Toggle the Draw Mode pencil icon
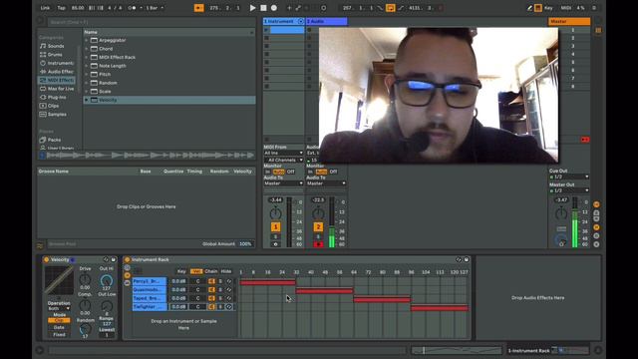The image size is (638, 359). (529, 8)
